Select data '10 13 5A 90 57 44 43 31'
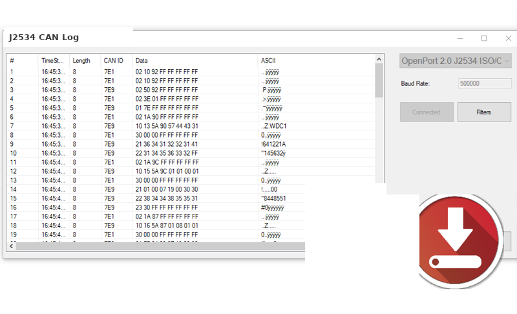The width and height of the screenshot is (517, 314). 167,126
